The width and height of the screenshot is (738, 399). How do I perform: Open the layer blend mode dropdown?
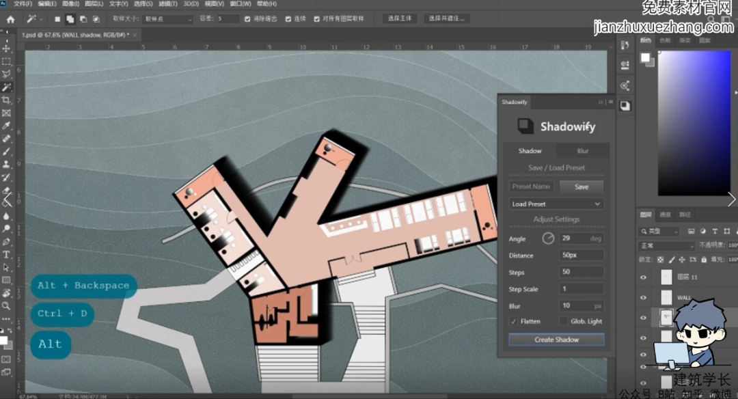[x=667, y=245]
